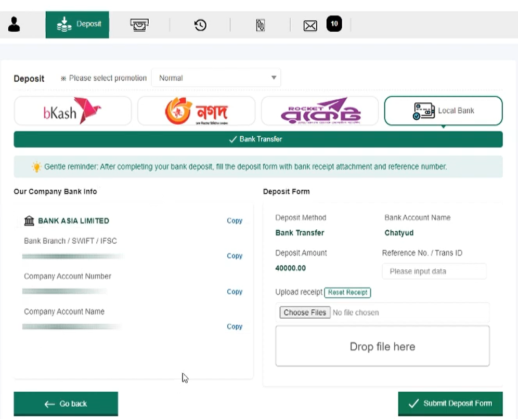Click the lightbulb reminder icon
This screenshot has height=419, width=518.
coord(36,167)
